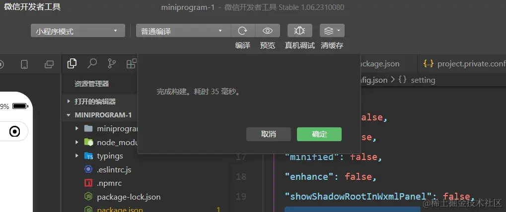This screenshot has height=212, width=506.
Task: Click the miniprogram folder icon
Action: coord(88,129)
